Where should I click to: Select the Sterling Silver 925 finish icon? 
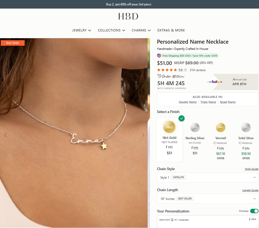tap(195, 127)
